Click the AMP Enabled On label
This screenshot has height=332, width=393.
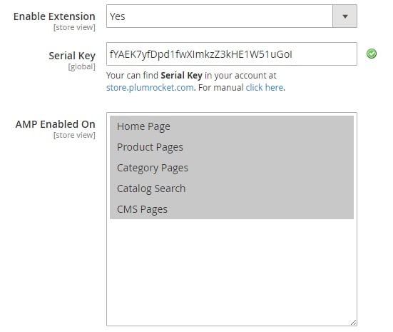click(x=56, y=124)
